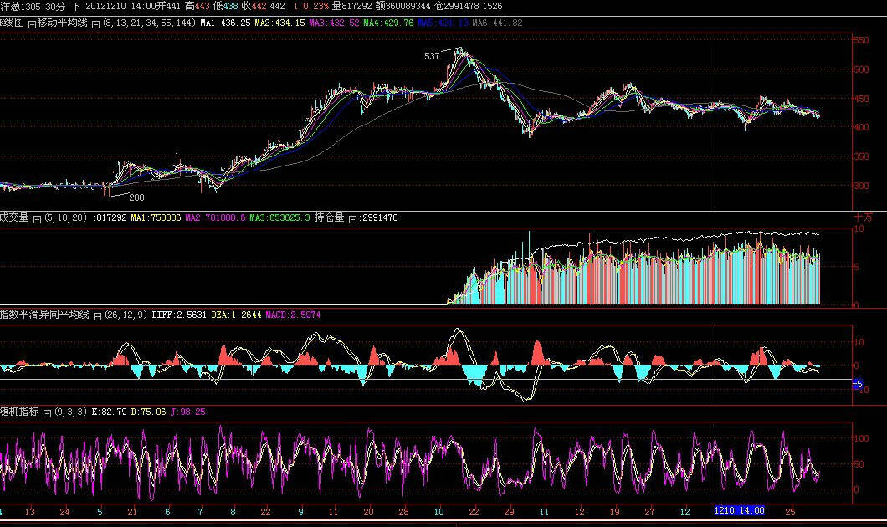Click the 0.23% change value in header

[x=315, y=6]
